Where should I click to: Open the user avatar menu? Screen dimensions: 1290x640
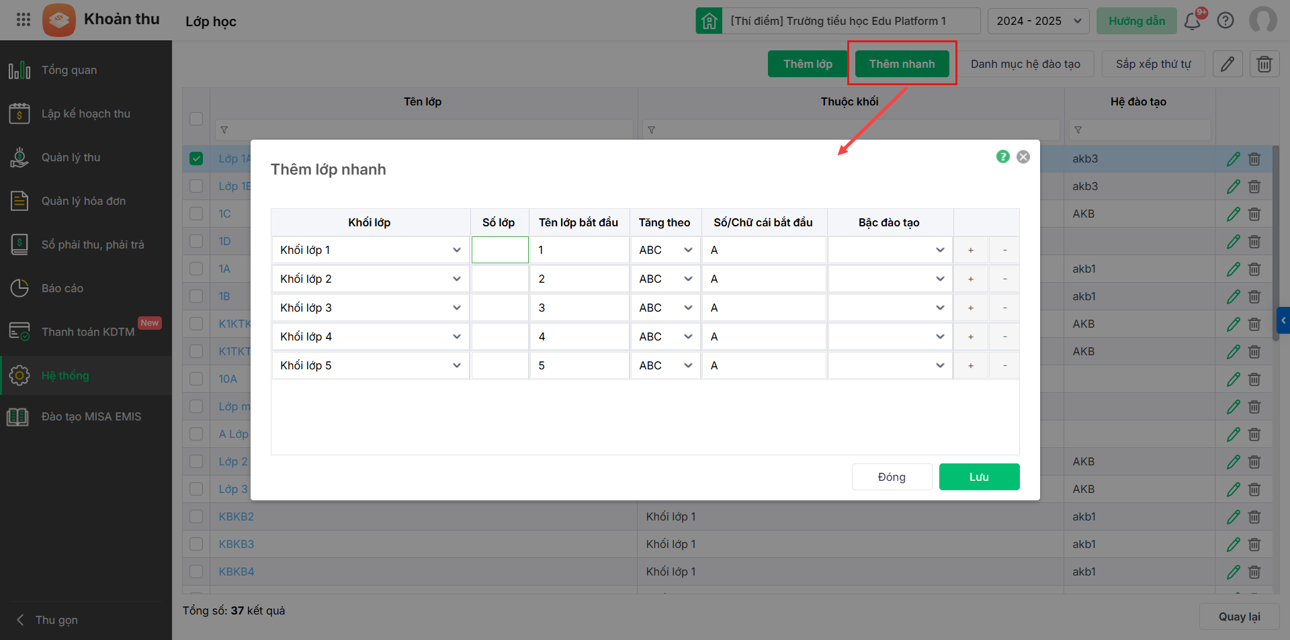pos(1263,20)
